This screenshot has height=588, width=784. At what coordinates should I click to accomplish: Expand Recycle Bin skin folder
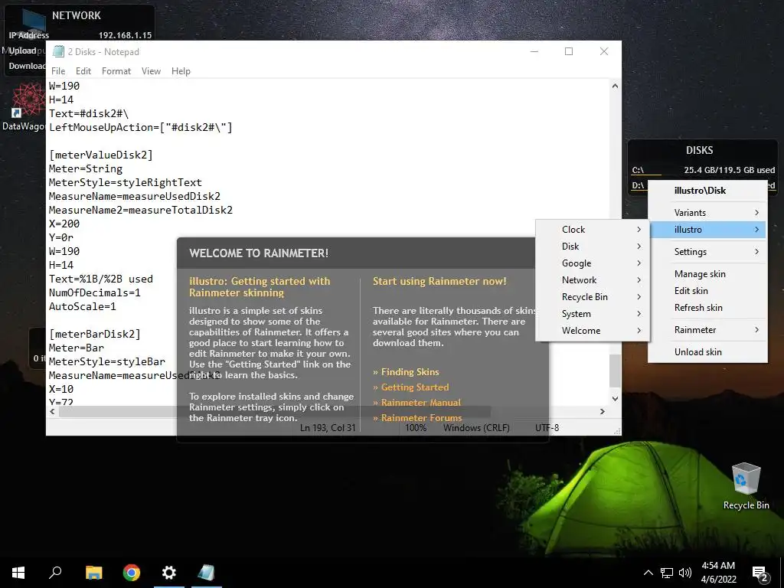coord(593,297)
